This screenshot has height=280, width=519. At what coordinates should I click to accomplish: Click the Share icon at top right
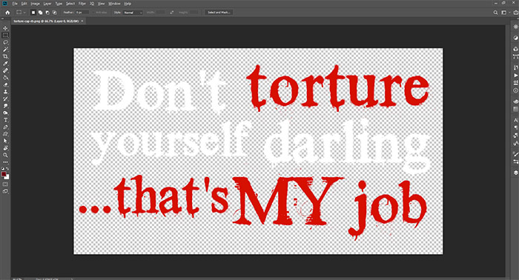coord(516,13)
